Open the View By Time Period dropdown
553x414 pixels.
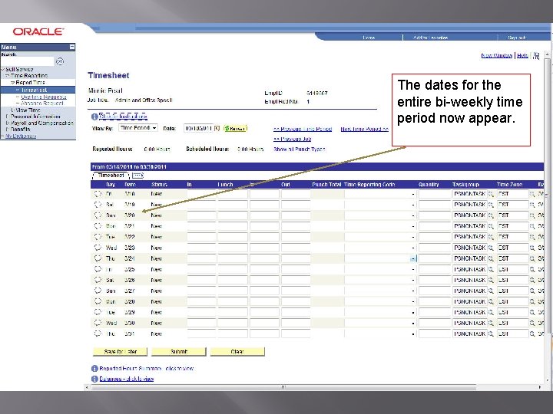(x=138, y=128)
